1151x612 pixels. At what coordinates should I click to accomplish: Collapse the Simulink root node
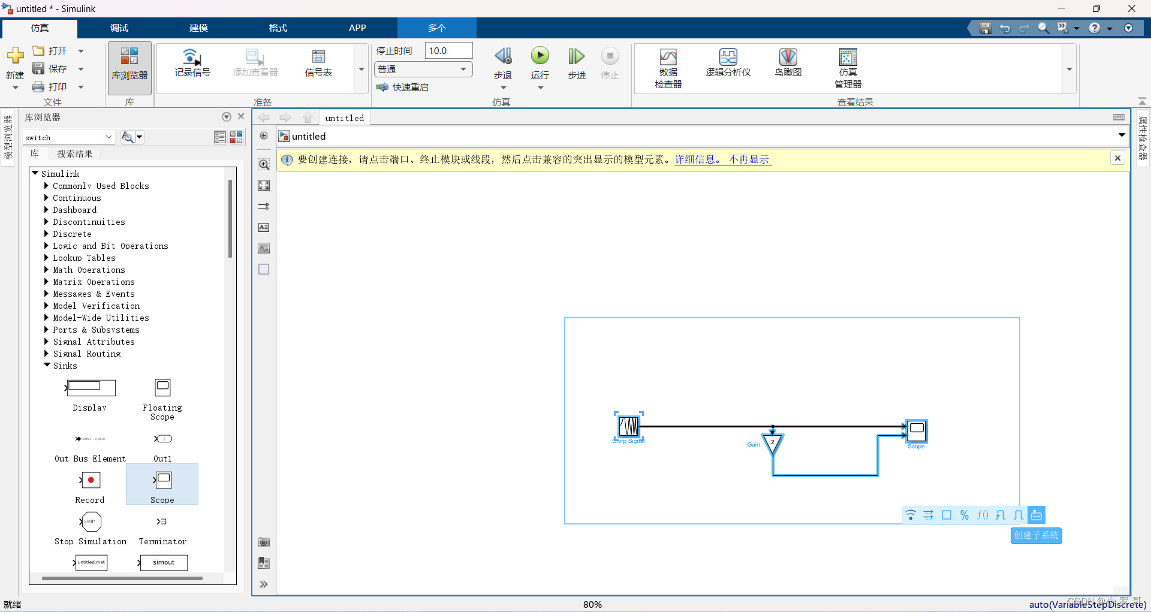point(35,173)
